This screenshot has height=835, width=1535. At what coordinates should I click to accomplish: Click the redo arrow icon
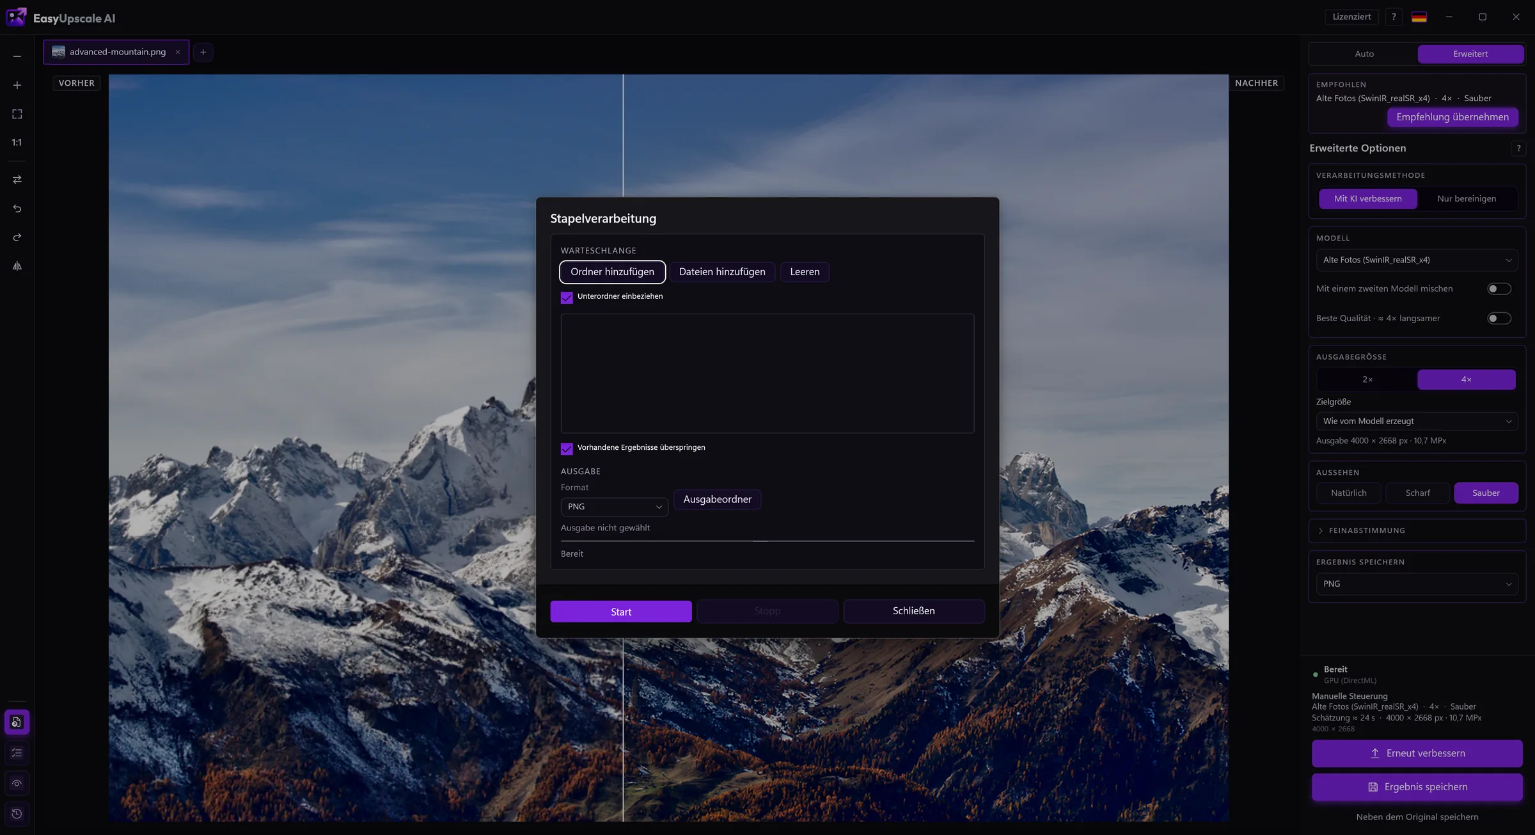tap(17, 237)
